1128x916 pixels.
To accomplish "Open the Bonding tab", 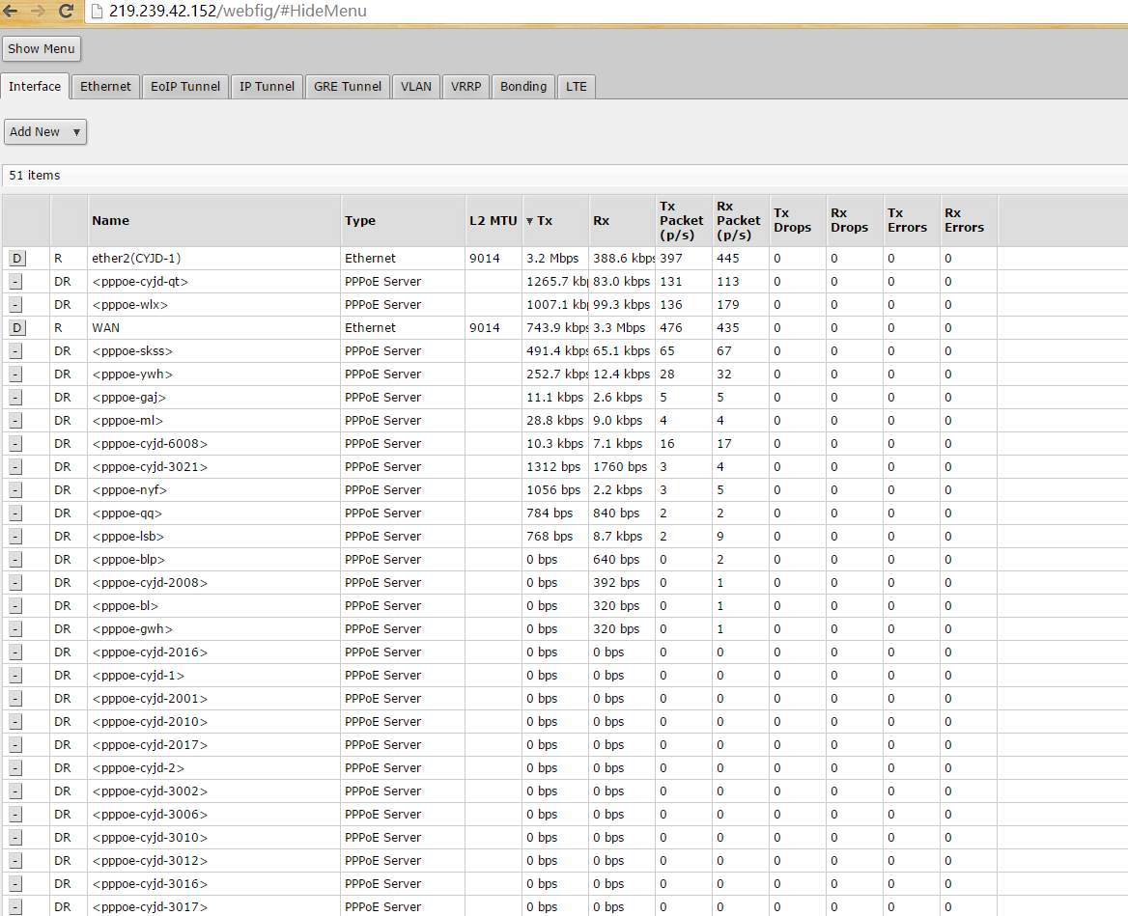I will 523,86.
